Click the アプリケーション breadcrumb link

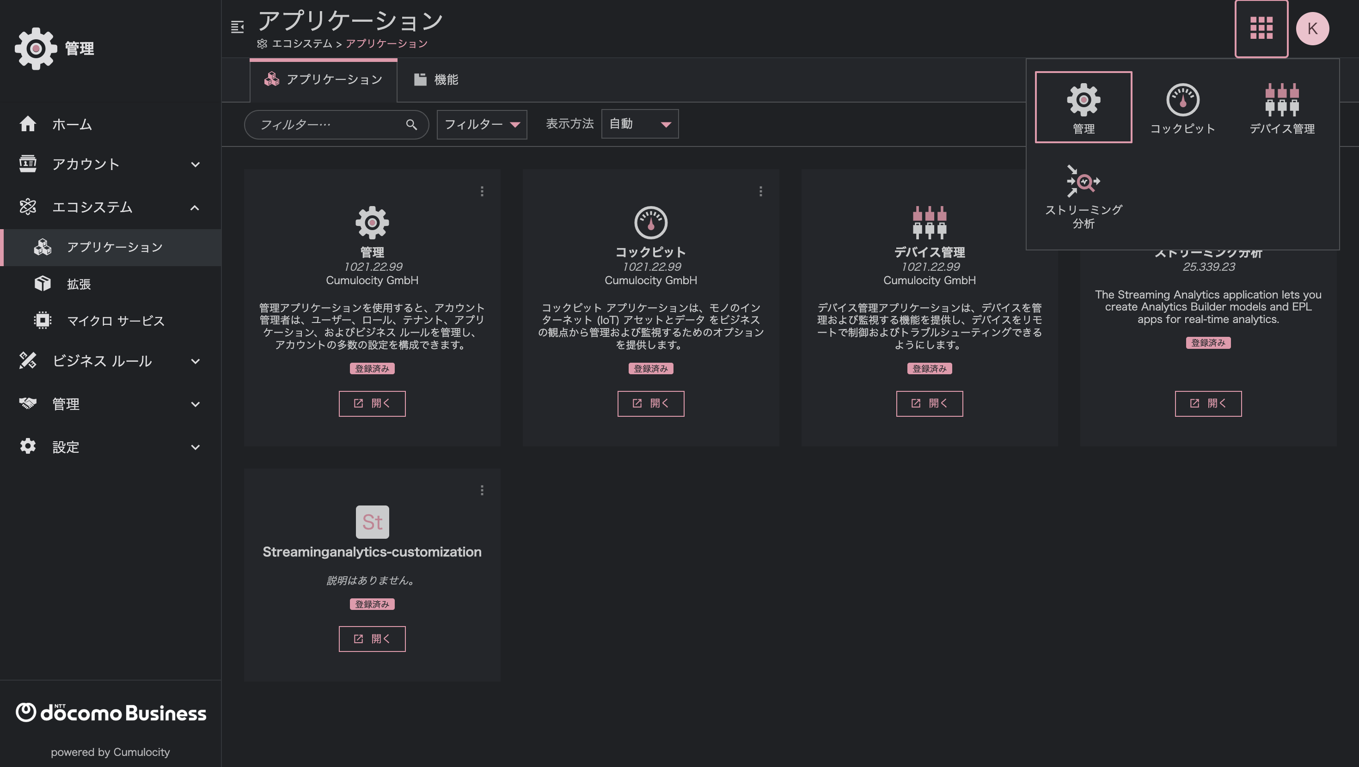click(x=387, y=43)
